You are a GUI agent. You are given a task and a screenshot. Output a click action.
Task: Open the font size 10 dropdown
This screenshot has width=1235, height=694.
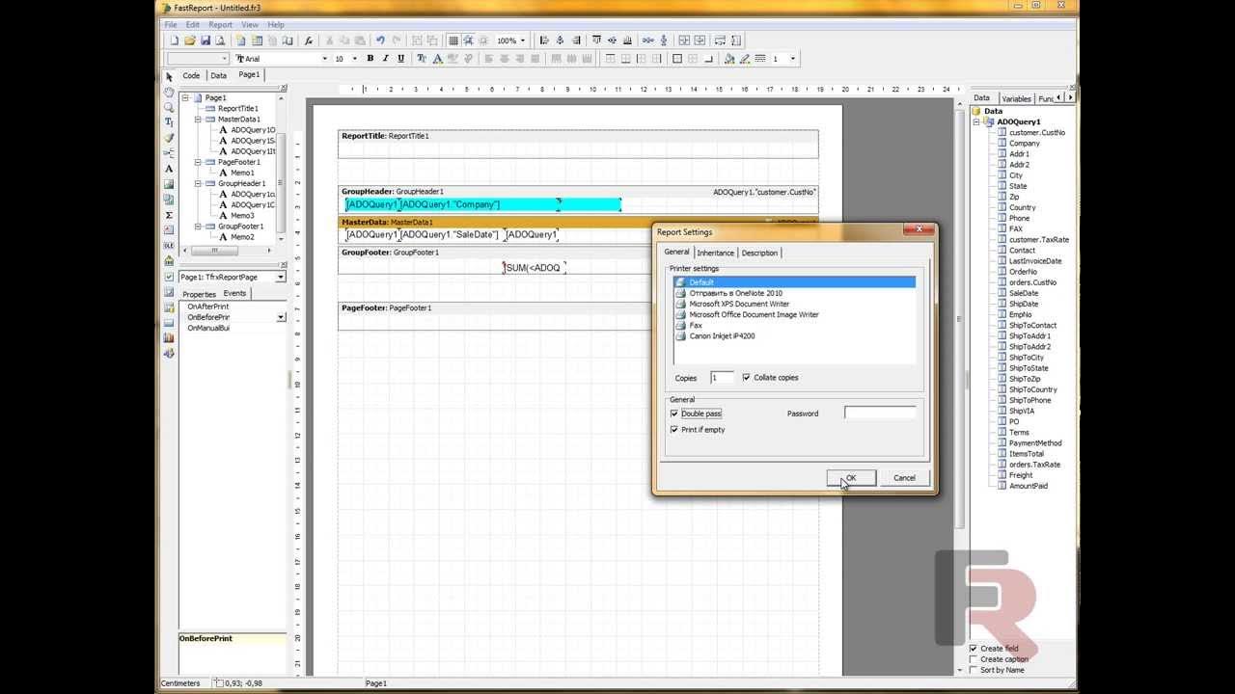[x=355, y=59]
